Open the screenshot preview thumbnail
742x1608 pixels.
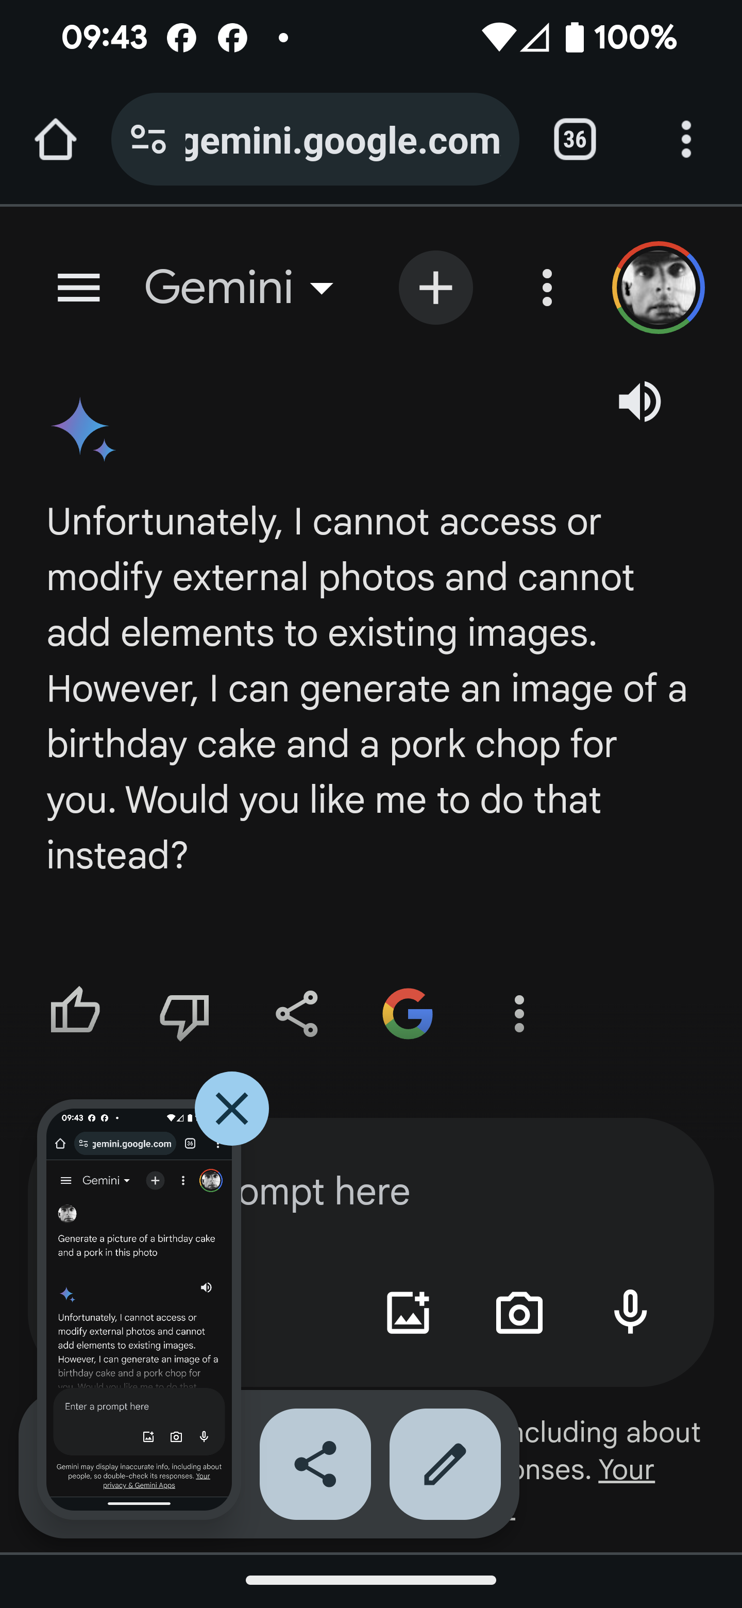[x=139, y=1304]
